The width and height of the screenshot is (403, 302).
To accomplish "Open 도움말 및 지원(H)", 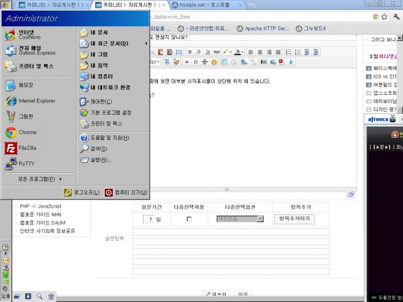I will click(x=104, y=138).
